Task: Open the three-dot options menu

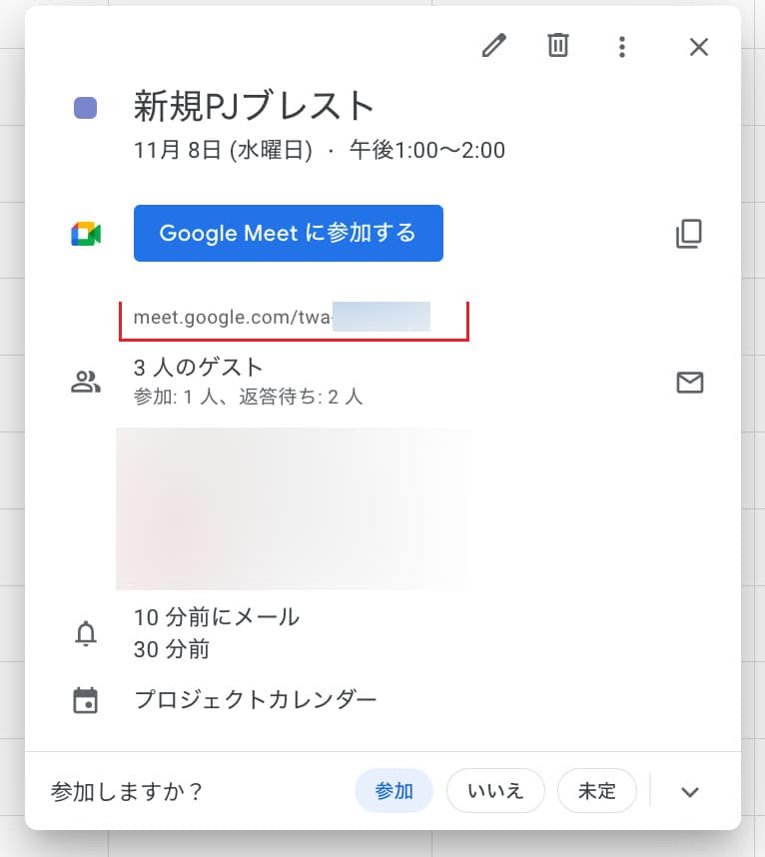Action: coord(622,46)
